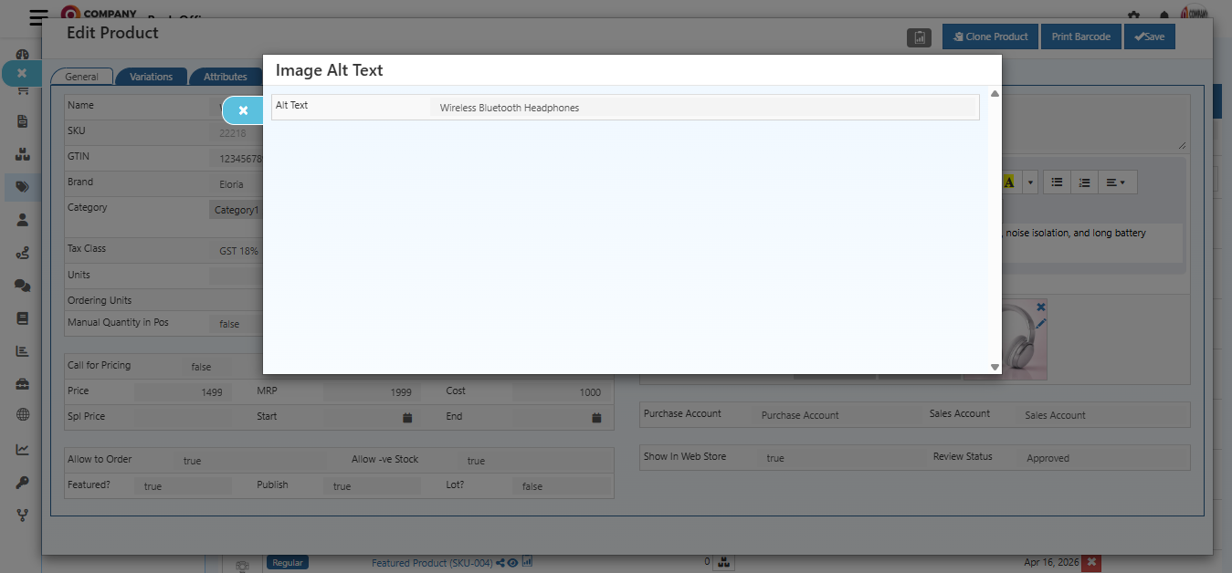Open the reports line-chart icon in sidebar
Screen dimensions: 1232x573
(x=22, y=448)
